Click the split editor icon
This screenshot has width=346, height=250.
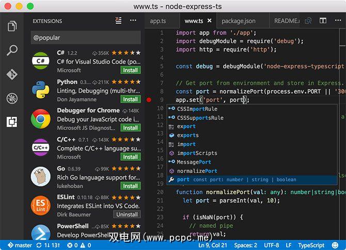(x=323, y=21)
